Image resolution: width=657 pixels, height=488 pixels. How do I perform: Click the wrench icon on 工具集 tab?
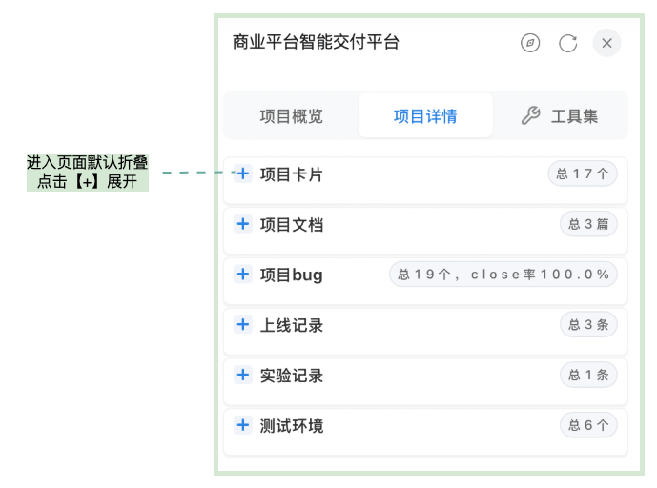530,116
